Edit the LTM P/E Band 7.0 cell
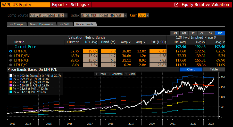 pos(109,51)
